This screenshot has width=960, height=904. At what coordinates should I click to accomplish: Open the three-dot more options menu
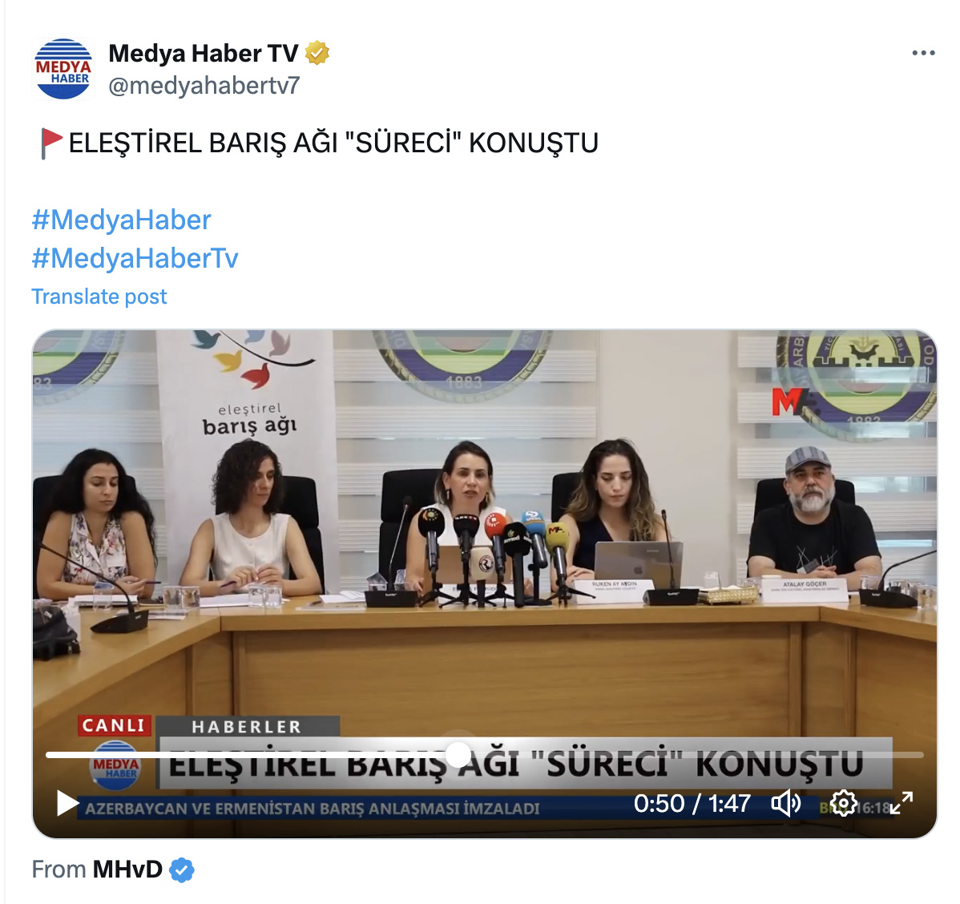click(923, 53)
